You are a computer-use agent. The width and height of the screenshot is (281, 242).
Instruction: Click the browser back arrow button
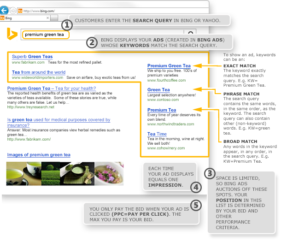pyautogui.click(x=4, y=11)
